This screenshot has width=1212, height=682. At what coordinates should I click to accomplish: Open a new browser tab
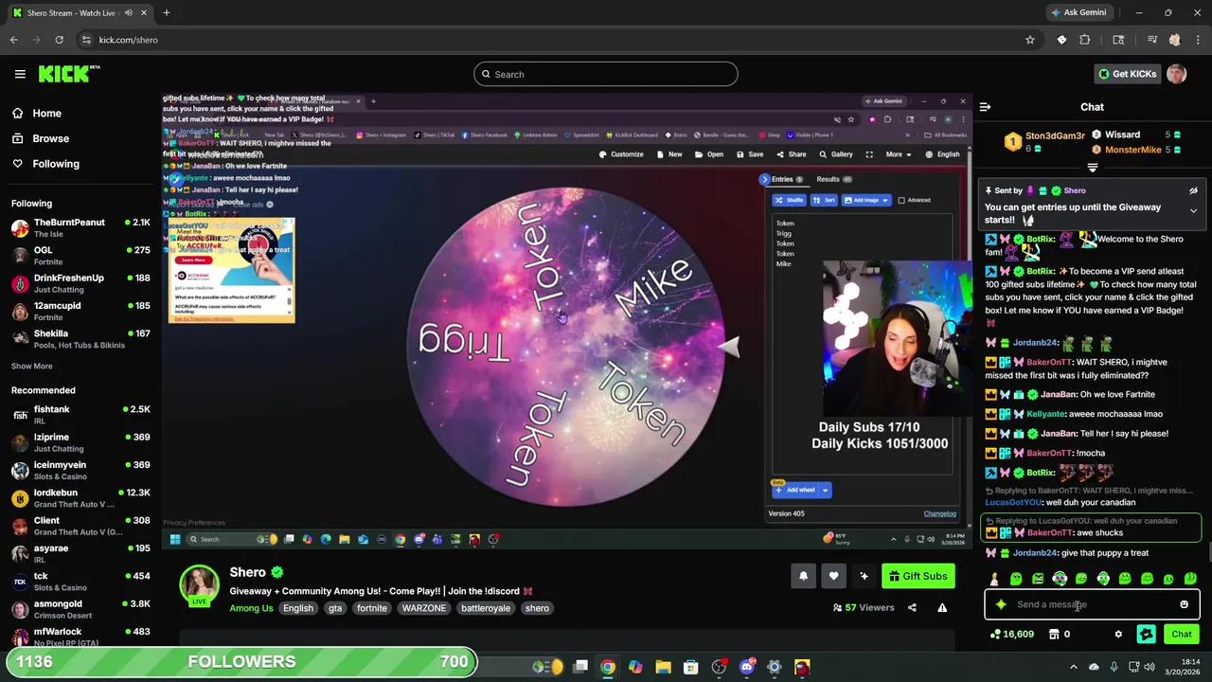pos(166,13)
